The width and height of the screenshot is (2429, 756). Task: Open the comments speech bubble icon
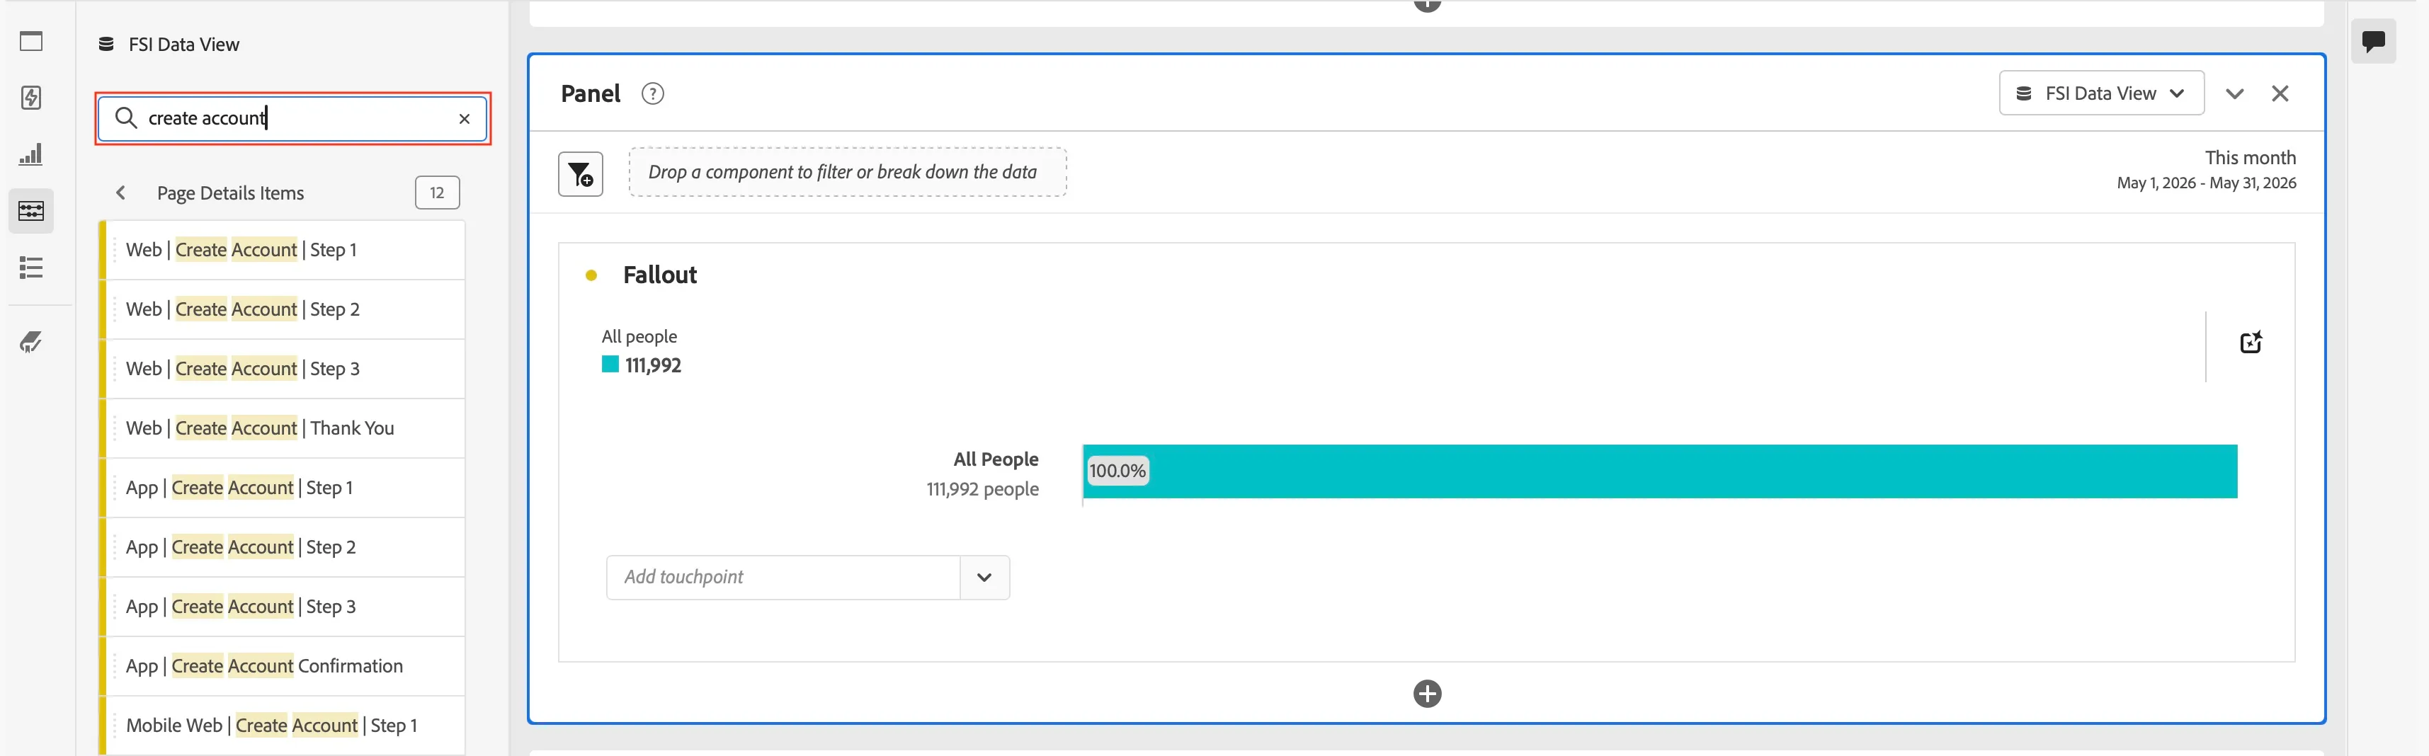pyautogui.click(x=2373, y=42)
